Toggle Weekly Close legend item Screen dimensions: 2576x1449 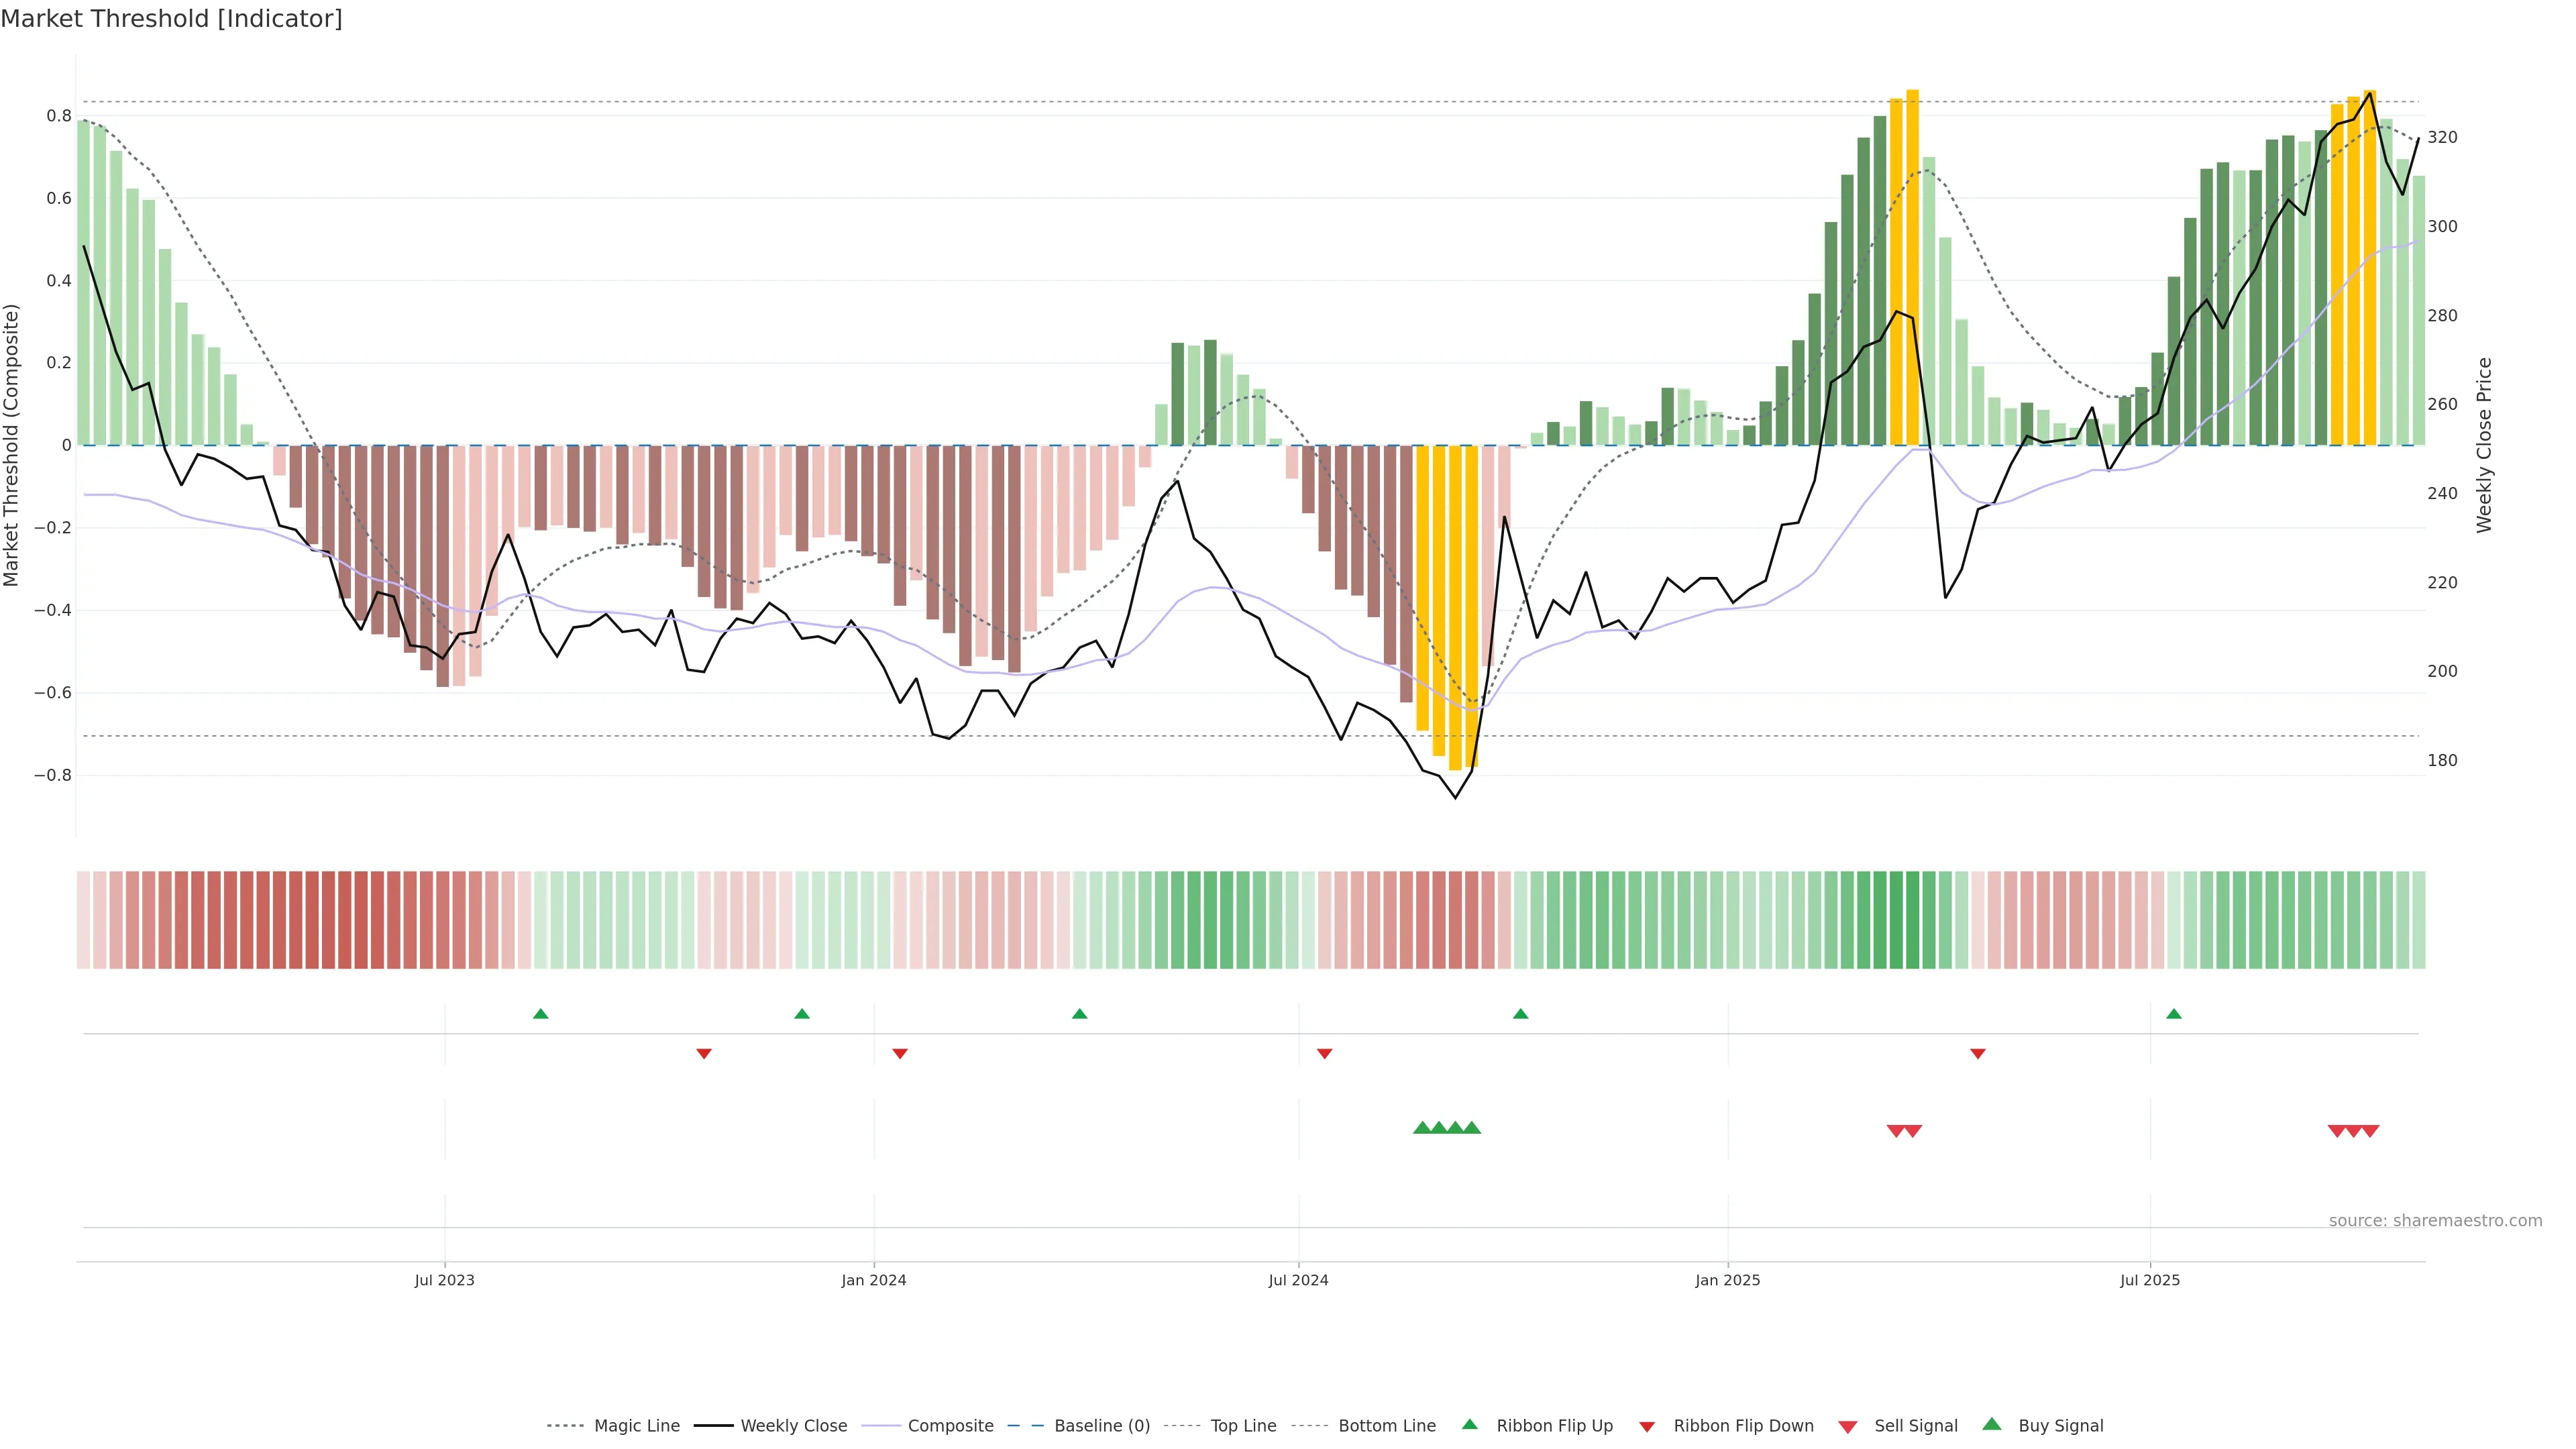(x=793, y=1425)
